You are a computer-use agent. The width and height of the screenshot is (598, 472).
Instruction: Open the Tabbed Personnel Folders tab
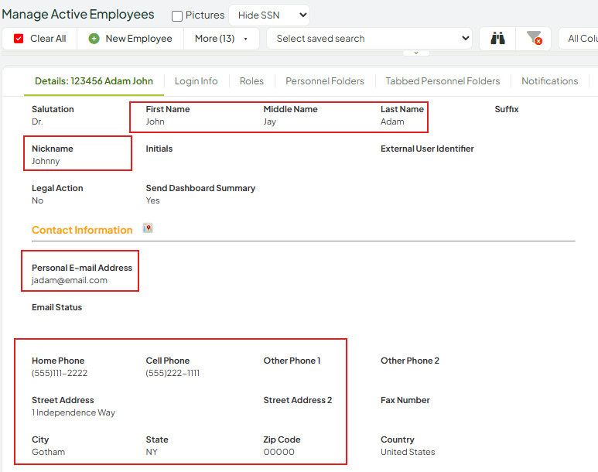[x=443, y=81]
